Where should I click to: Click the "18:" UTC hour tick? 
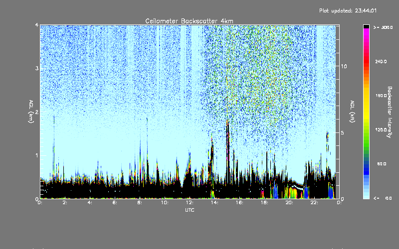tap(264, 203)
